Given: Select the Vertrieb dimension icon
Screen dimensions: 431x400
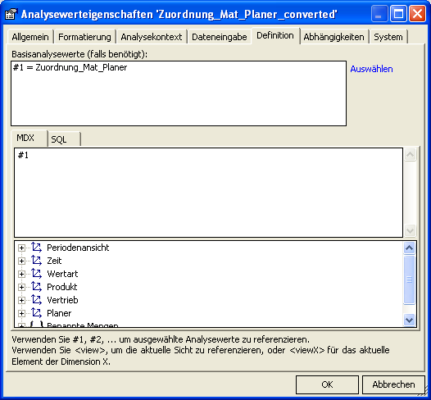Looking at the screenshot, I should (x=36, y=300).
